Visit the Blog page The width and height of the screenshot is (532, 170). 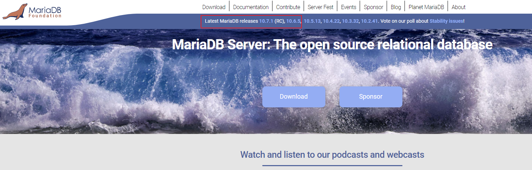(x=396, y=7)
